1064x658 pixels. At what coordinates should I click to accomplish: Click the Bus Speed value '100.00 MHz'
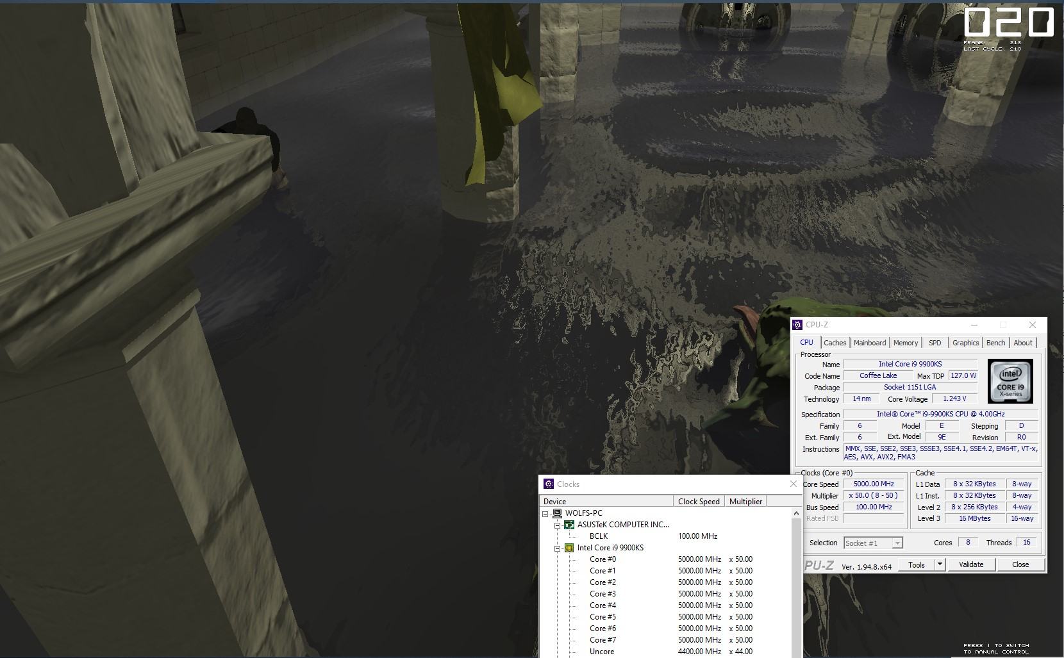tap(874, 507)
